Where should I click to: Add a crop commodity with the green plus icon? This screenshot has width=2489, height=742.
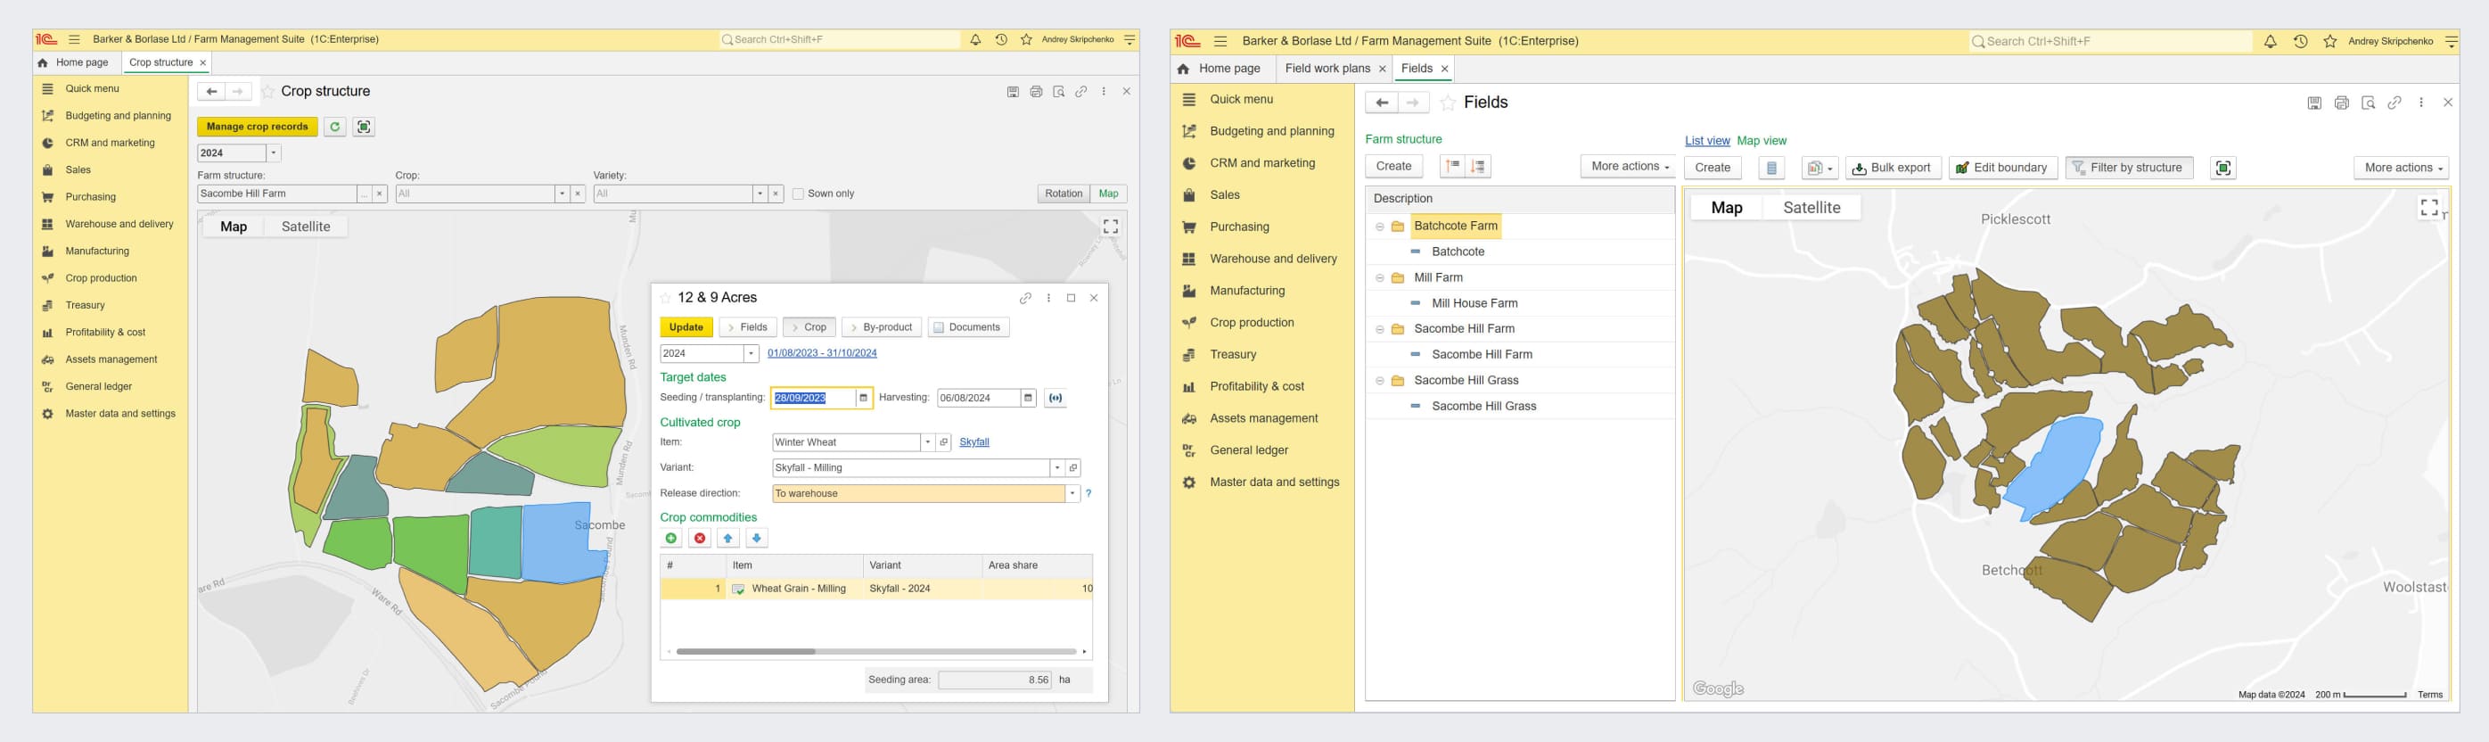tap(671, 538)
